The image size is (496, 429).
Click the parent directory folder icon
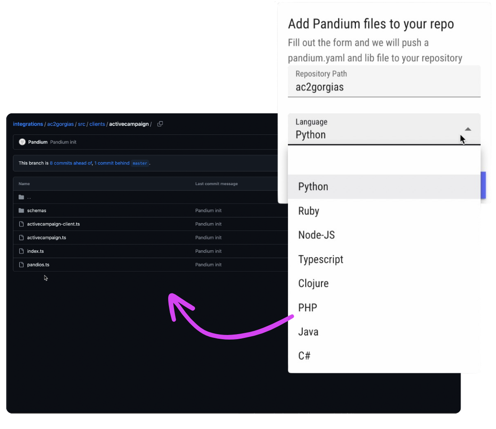[21, 197]
